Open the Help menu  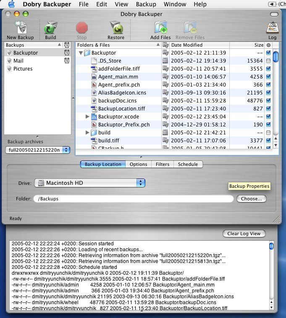click(x=200, y=4)
